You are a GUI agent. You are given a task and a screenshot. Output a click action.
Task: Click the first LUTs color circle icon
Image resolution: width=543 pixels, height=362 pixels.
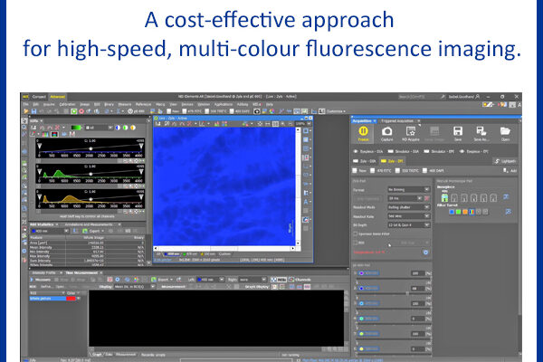point(118,128)
